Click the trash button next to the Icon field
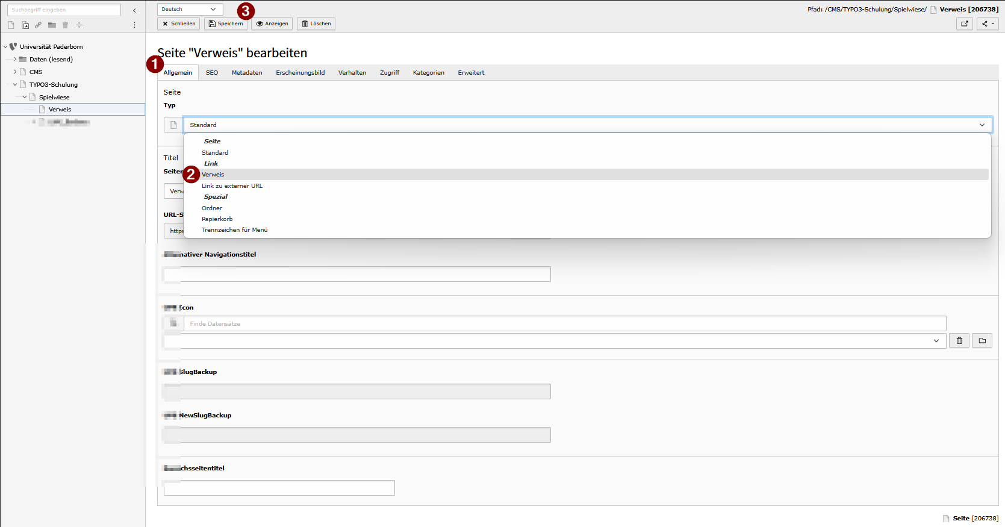 tap(959, 340)
